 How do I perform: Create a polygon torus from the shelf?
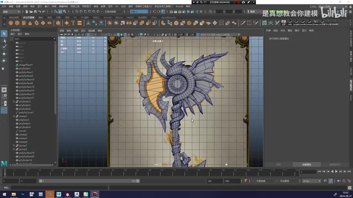click(37, 23)
